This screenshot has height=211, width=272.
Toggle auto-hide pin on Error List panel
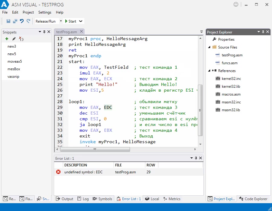pyautogui.click(x=196, y=158)
